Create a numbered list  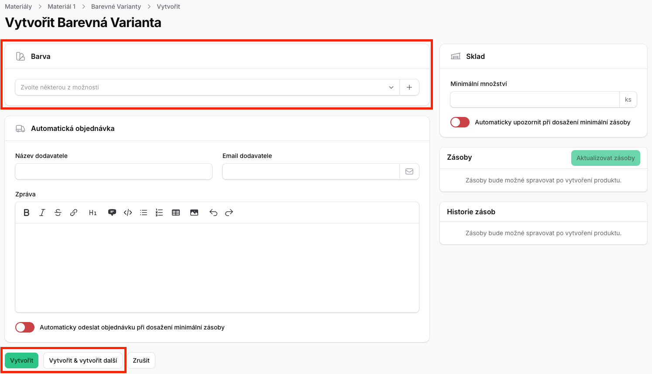pos(159,213)
